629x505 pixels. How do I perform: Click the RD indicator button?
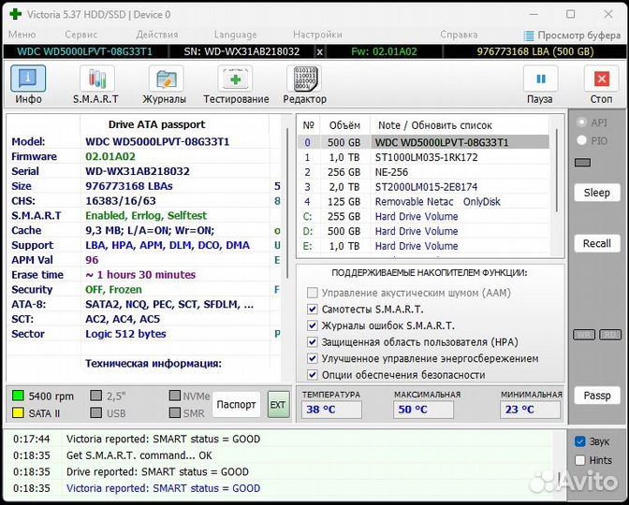click(610, 334)
